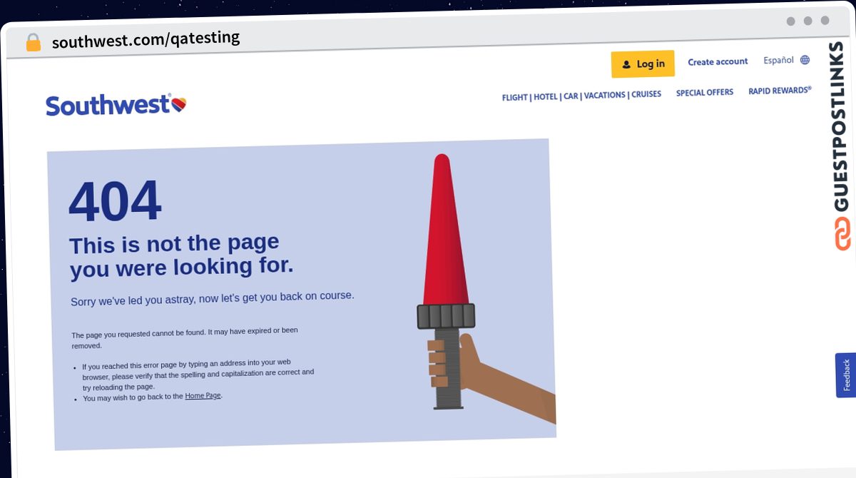Click the southwest.com/qatesting URL
The image size is (856, 478).
point(146,40)
